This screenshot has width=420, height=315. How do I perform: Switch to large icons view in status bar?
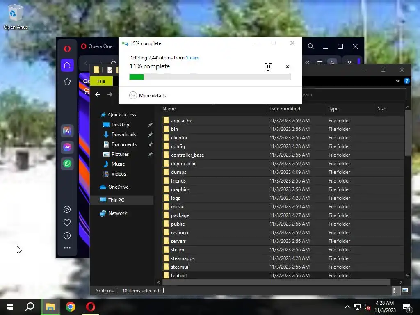405,290
